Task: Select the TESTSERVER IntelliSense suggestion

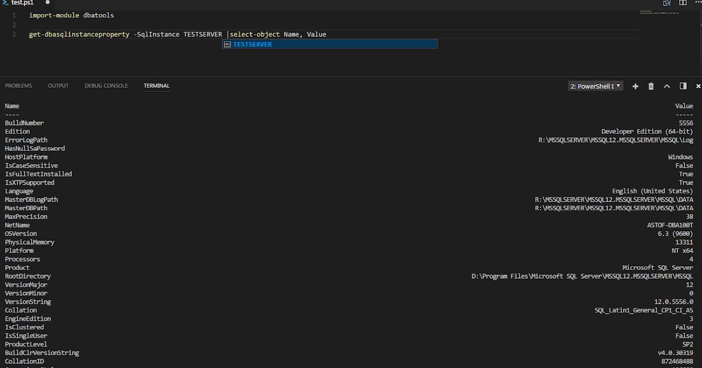Action: (253, 44)
